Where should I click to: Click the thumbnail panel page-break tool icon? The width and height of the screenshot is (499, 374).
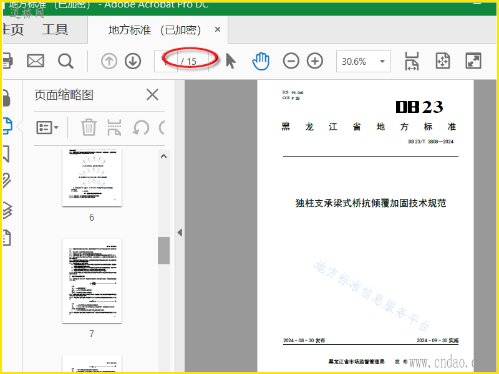(x=114, y=127)
